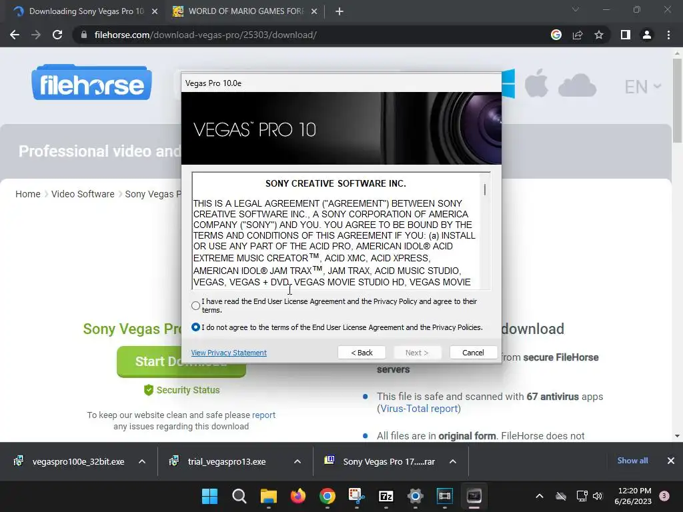683x512 pixels.
Task: Show hidden system tray icons
Action: click(x=539, y=496)
